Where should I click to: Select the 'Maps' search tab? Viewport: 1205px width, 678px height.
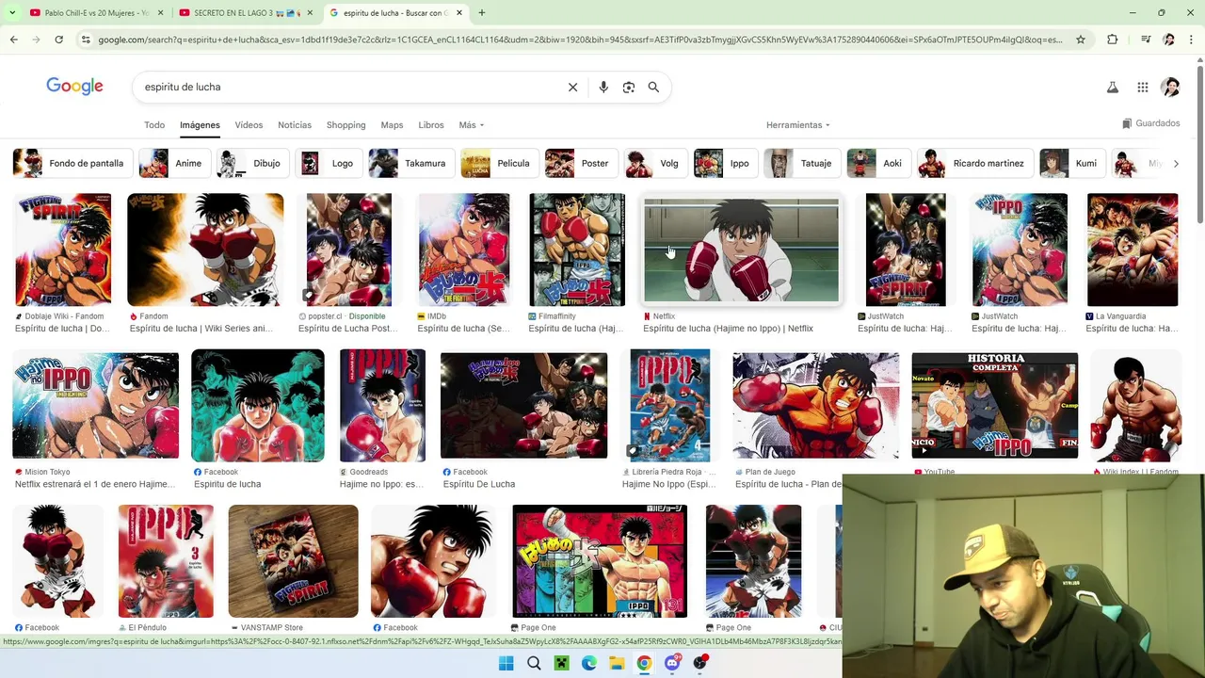(x=392, y=125)
